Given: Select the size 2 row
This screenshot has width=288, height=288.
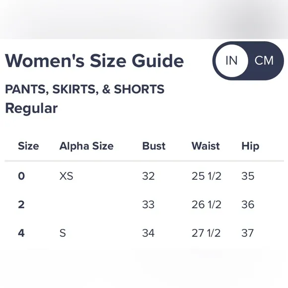Looking at the screenshot, I should click(x=144, y=205).
